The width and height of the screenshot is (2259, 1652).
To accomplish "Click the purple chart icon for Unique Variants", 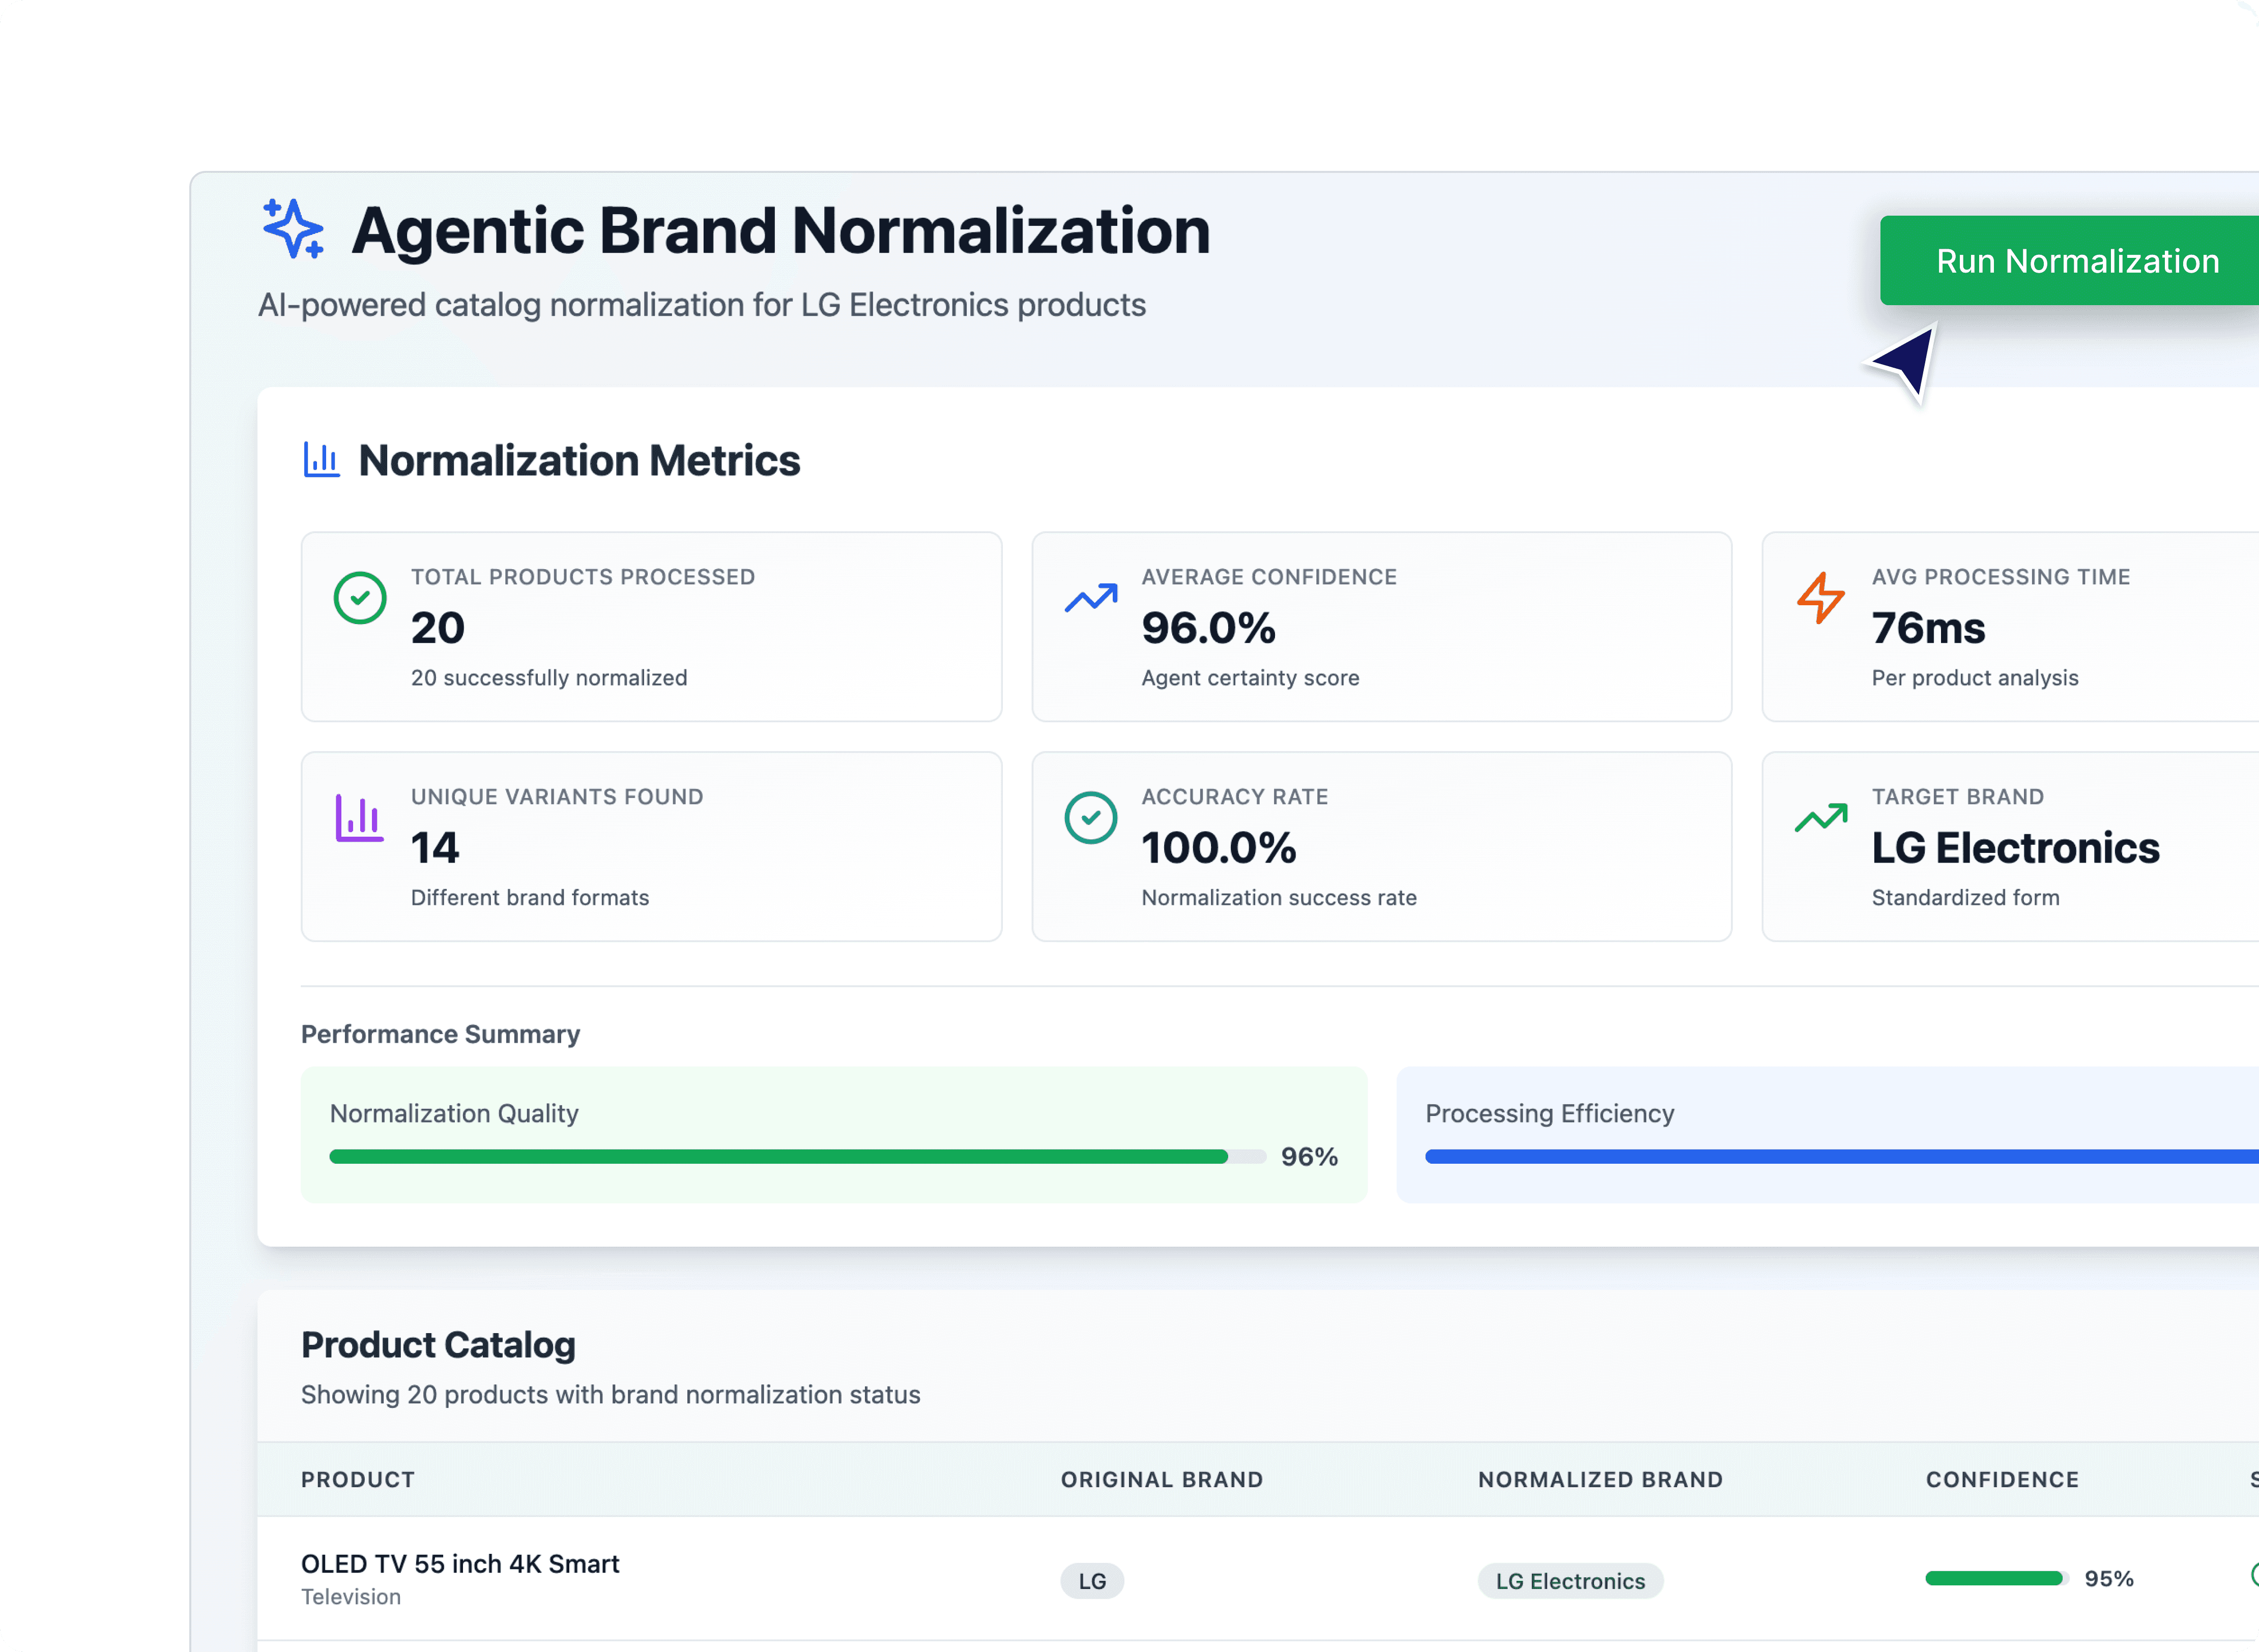I will (x=359, y=818).
